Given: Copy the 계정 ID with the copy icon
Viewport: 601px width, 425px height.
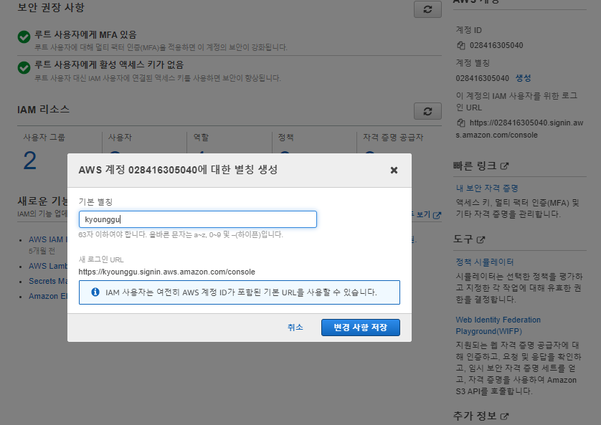Looking at the screenshot, I should 460,45.
